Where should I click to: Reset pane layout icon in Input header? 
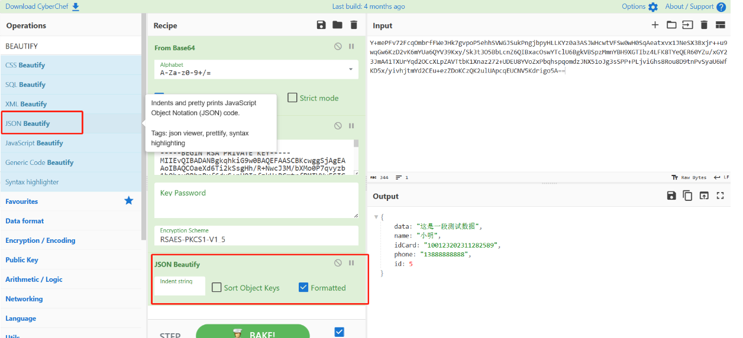tap(721, 25)
